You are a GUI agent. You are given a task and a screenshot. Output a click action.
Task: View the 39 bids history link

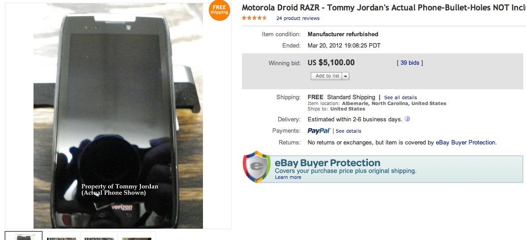click(410, 63)
